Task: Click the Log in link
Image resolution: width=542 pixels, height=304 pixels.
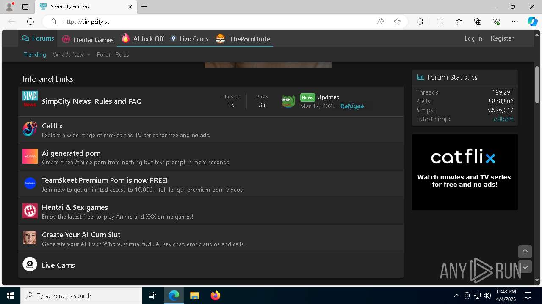Action: pyautogui.click(x=473, y=38)
